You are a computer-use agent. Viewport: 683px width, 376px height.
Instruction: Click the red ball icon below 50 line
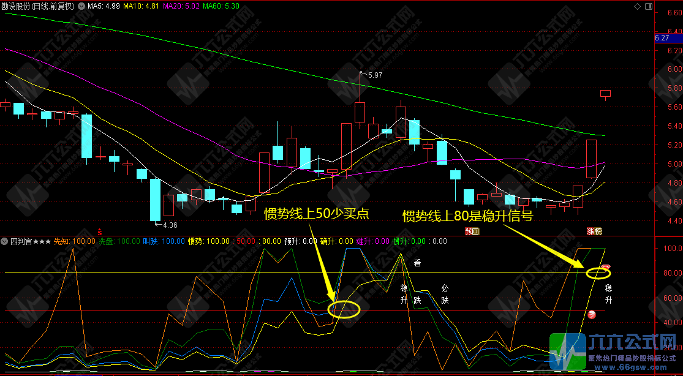tap(592, 315)
